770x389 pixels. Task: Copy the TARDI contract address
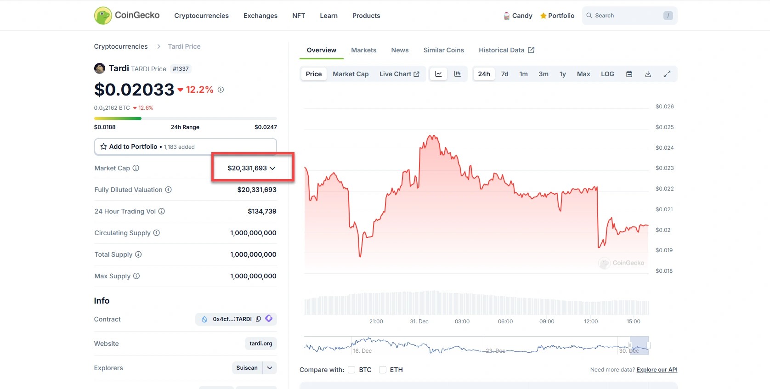tap(258, 319)
